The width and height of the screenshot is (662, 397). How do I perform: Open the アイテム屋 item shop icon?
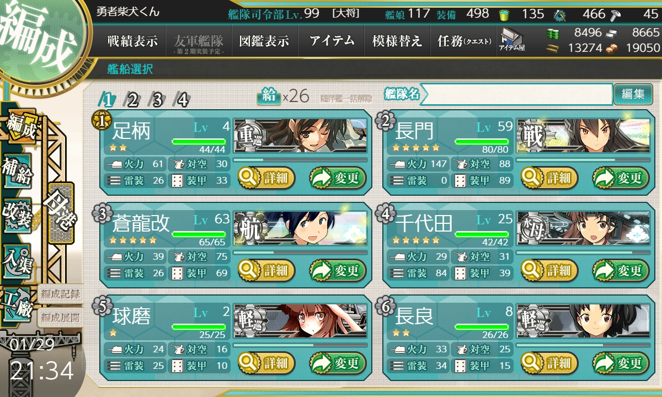click(x=512, y=40)
